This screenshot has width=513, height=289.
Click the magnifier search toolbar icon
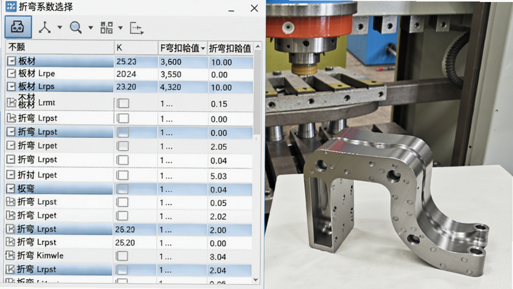point(76,28)
